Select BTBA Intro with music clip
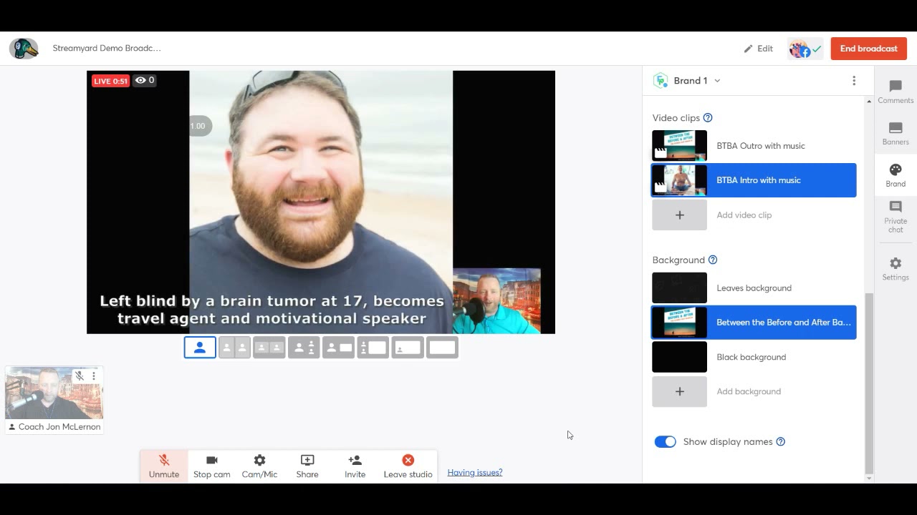Screen dimensions: 917x515 click(x=754, y=180)
